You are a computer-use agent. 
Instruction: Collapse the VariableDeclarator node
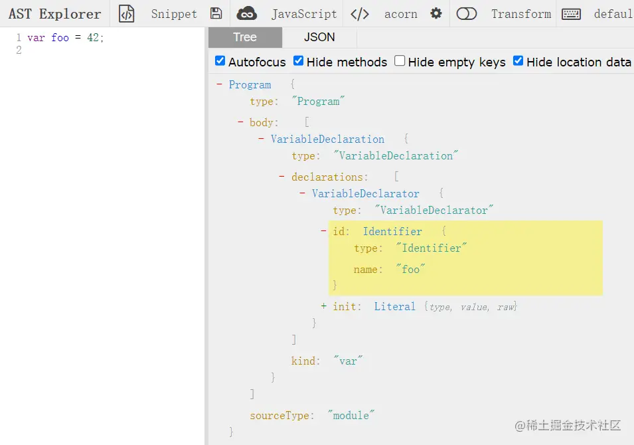click(302, 193)
